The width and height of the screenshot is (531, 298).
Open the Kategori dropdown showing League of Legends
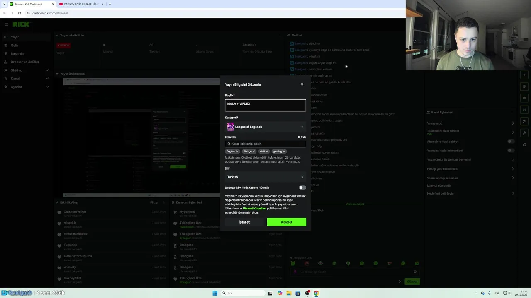coord(265,127)
